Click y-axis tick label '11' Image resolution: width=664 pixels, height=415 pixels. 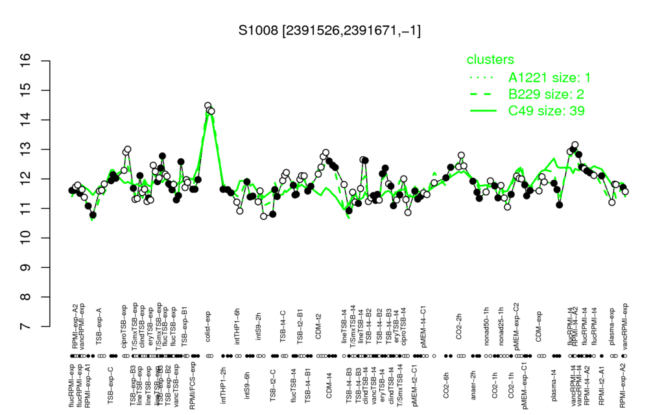pos(26,208)
